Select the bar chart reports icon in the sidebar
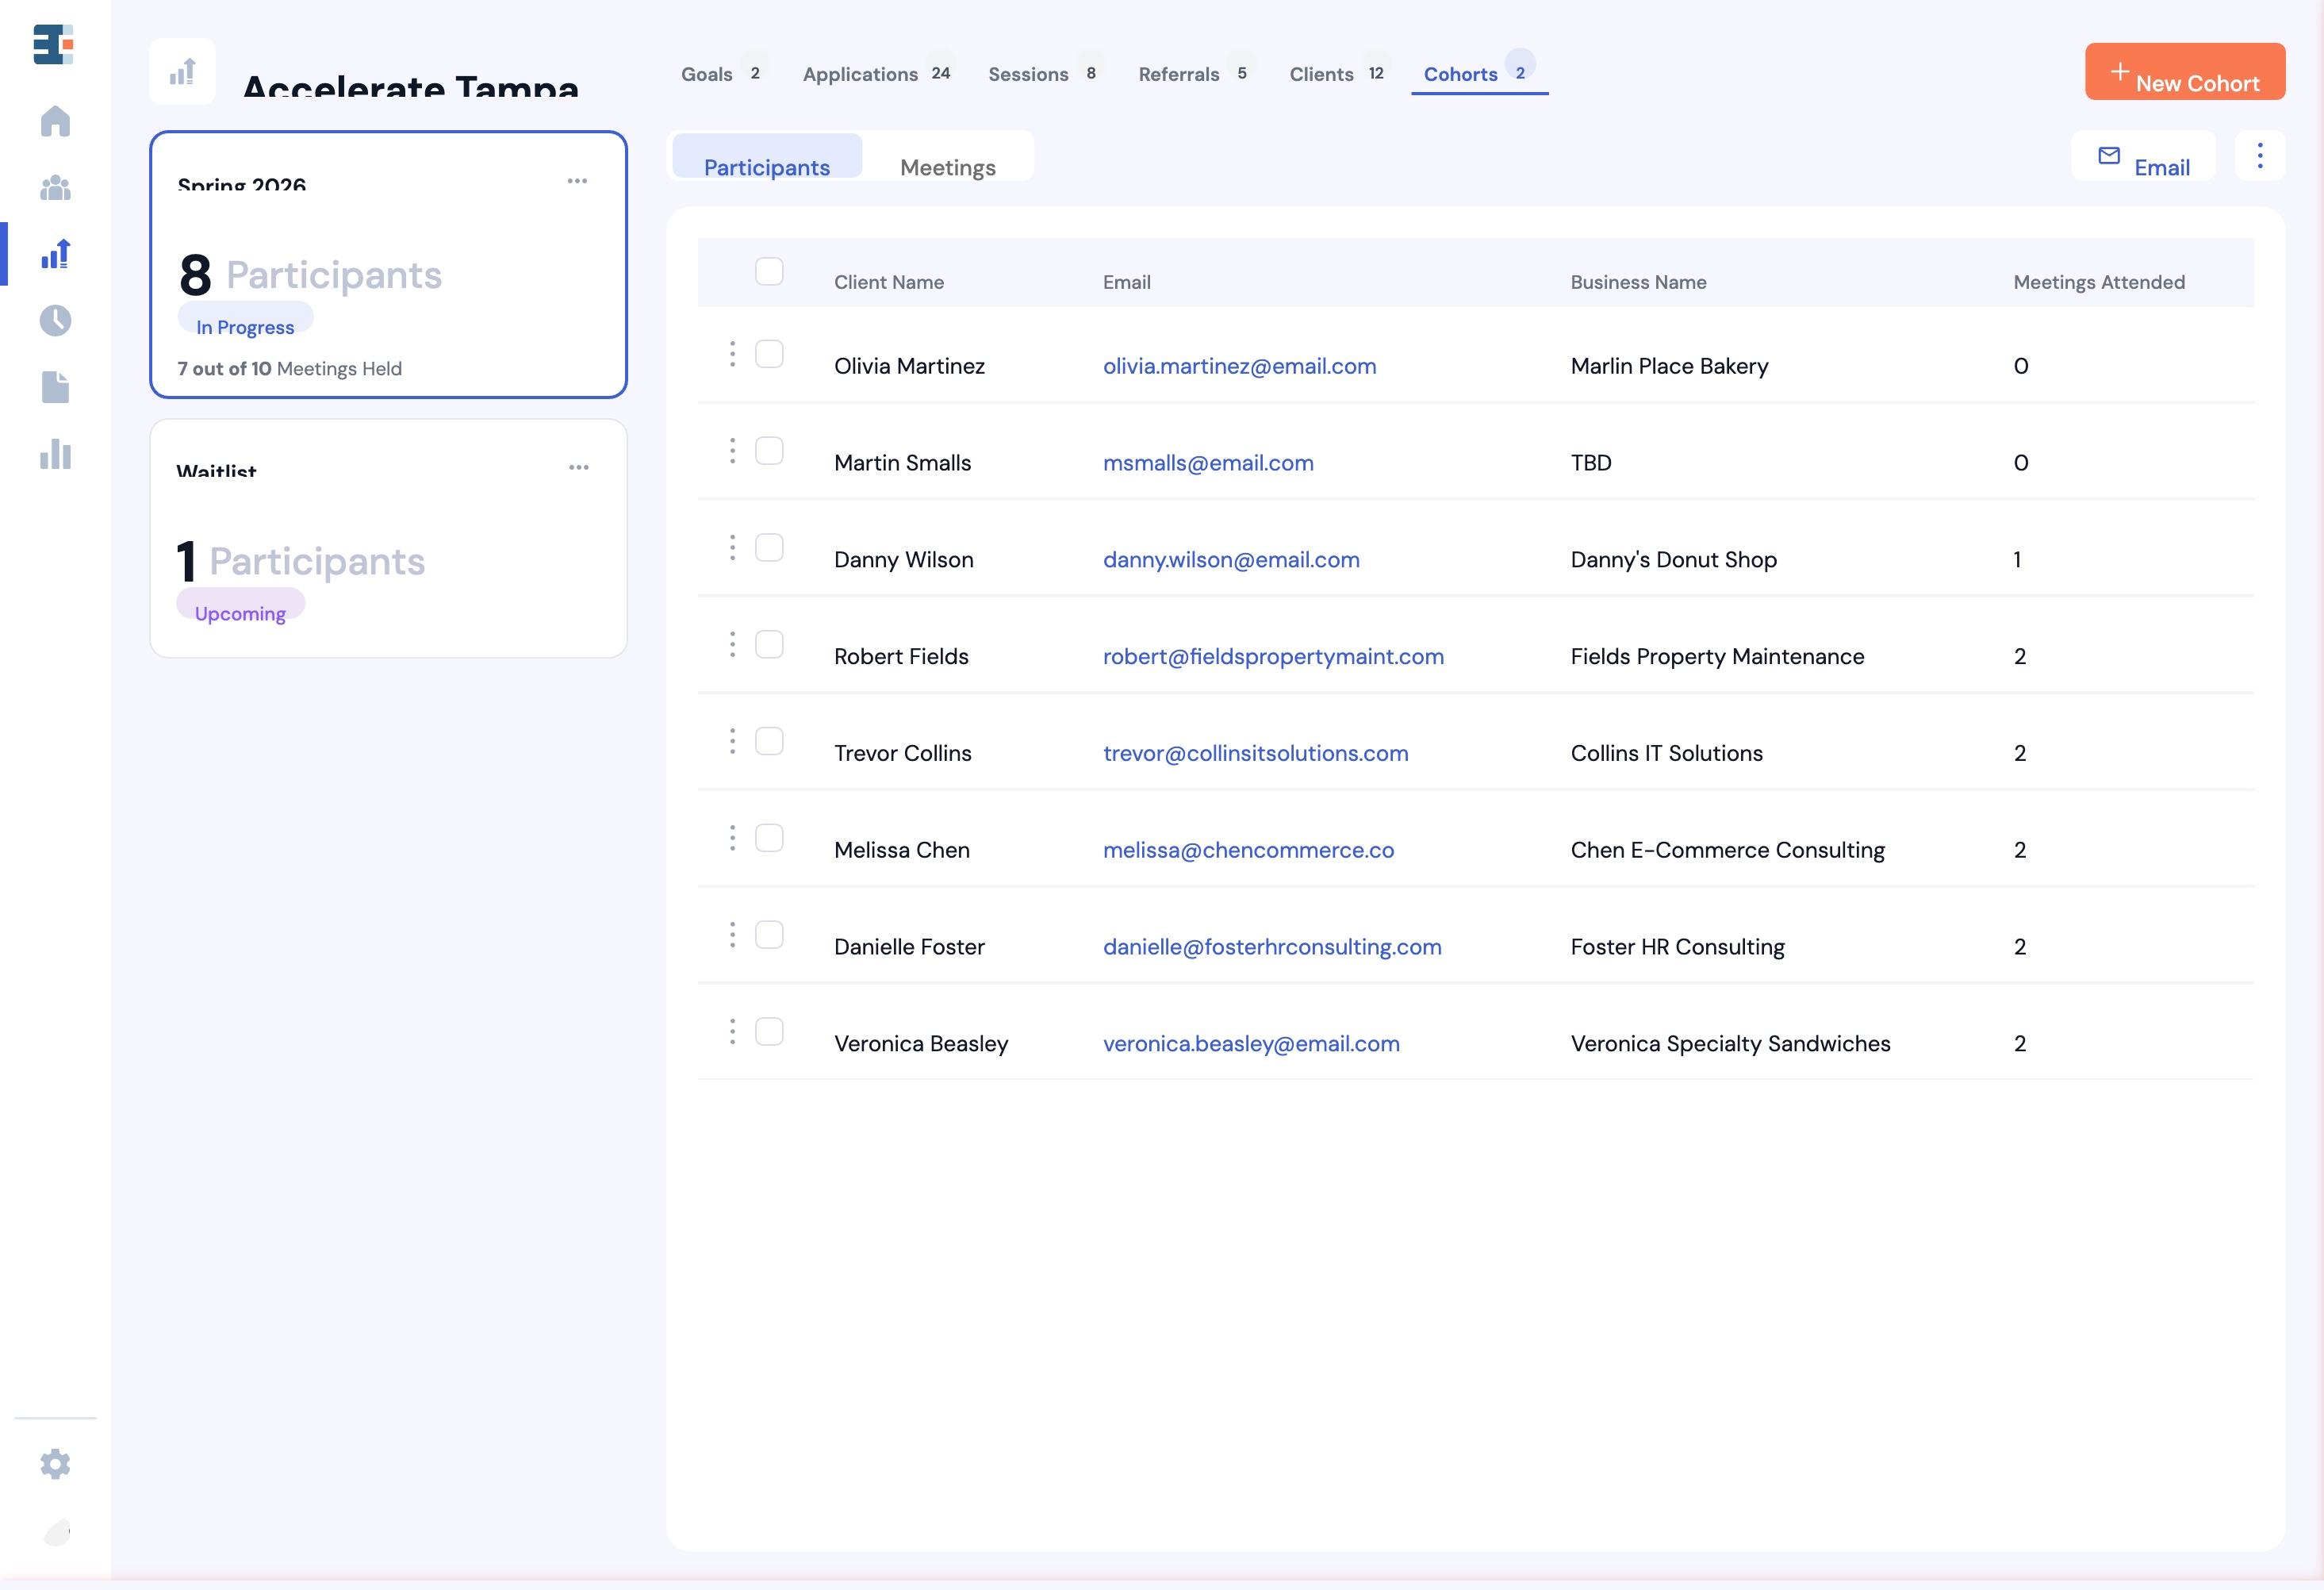 click(56, 455)
